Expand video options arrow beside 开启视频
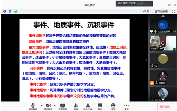This screenshot has height=111, width=177. point(55,105)
